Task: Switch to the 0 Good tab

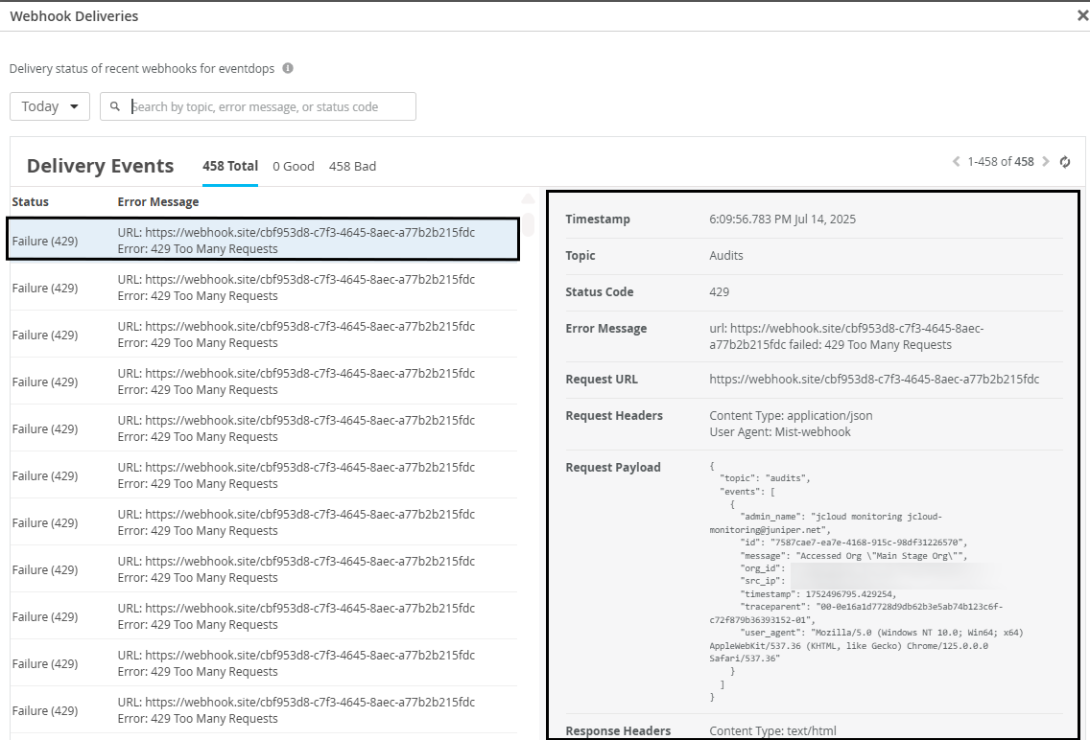Action: point(294,167)
